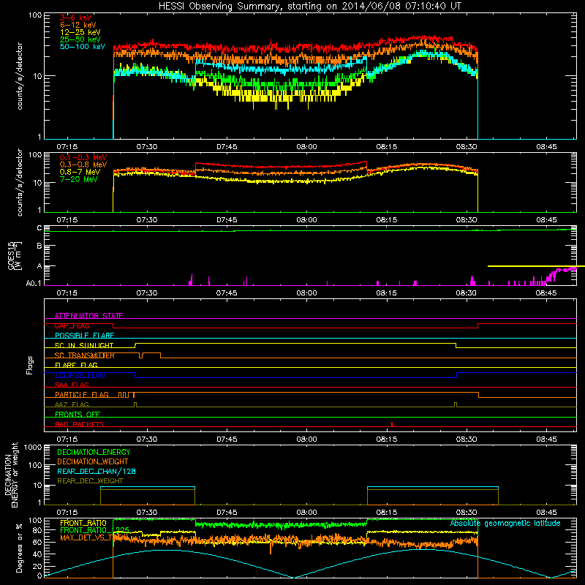Screen dimensions: 585x585
Task: Click the ECLIPSE_FLAG label
Action: (x=80, y=375)
